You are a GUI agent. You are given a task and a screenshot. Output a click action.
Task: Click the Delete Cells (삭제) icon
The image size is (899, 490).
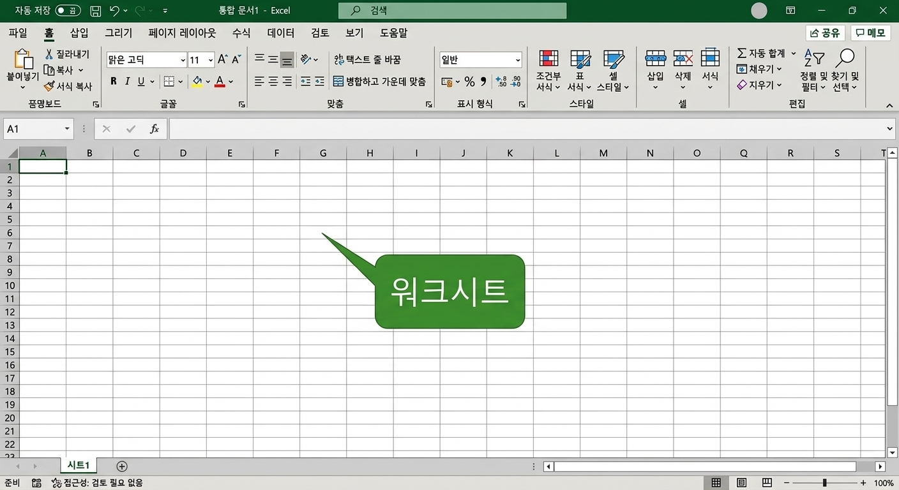(x=683, y=59)
